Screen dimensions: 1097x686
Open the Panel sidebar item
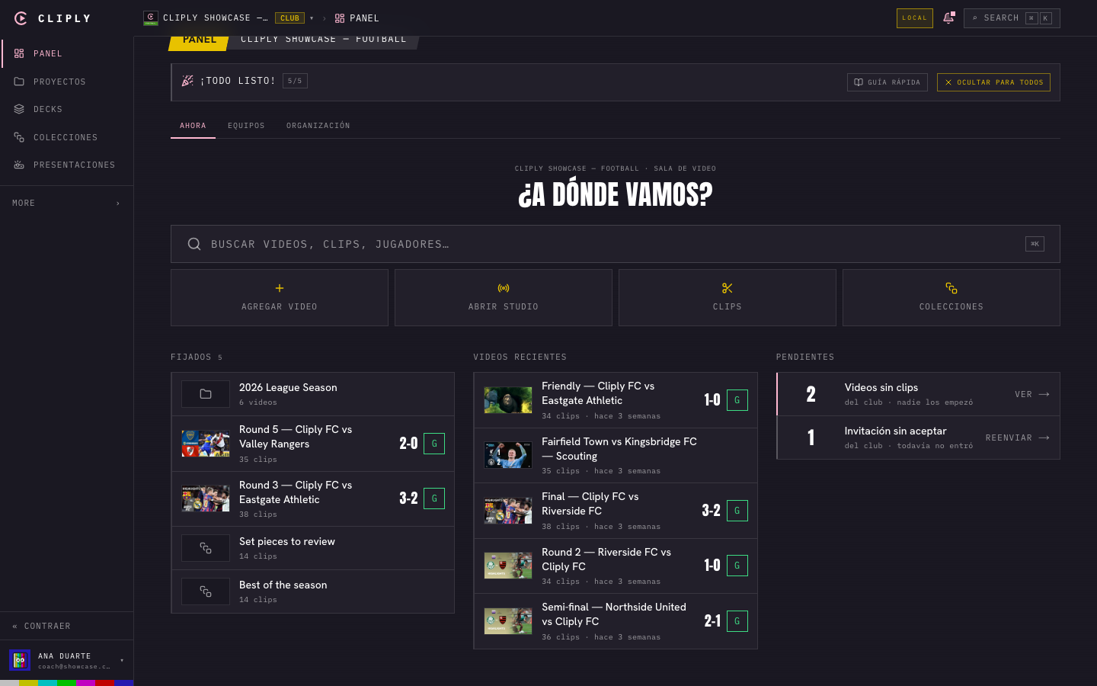(67, 53)
